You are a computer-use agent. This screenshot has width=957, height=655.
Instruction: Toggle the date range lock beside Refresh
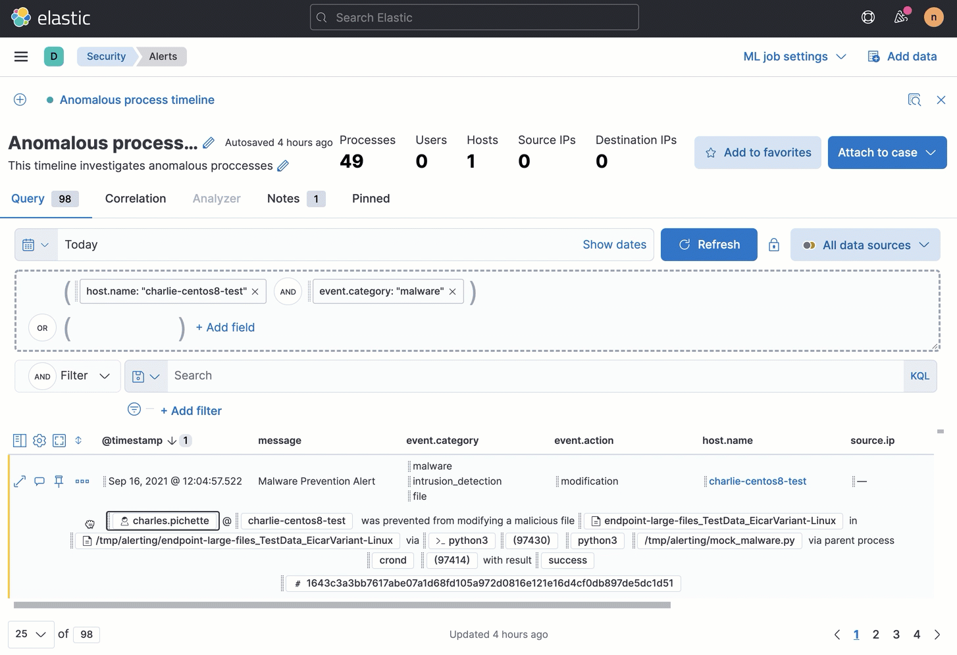pyautogui.click(x=774, y=244)
